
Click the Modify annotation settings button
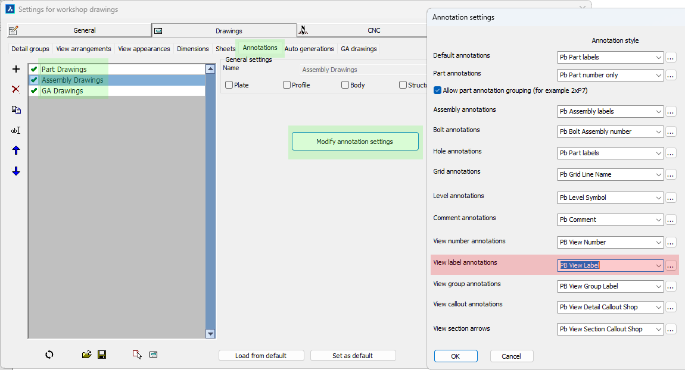pos(355,142)
